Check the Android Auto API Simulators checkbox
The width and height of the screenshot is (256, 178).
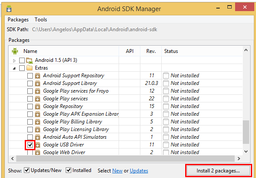[x=30, y=137]
